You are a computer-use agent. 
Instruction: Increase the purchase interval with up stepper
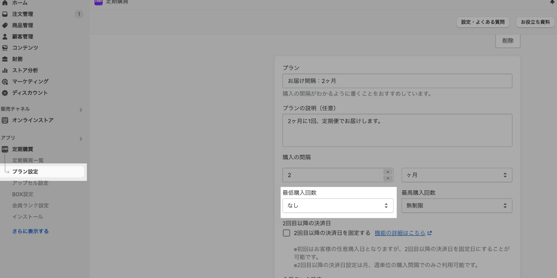click(388, 172)
